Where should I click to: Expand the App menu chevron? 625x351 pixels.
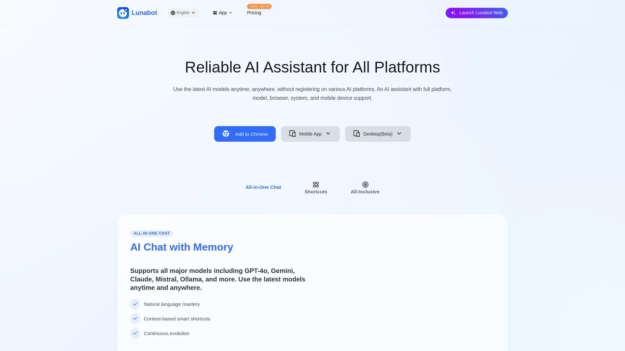tap(230, 13)
